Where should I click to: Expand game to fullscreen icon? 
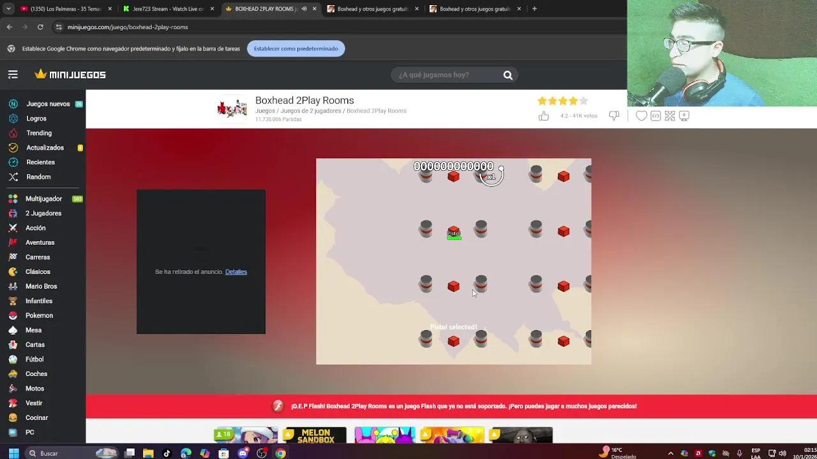(x=670, y=115)
